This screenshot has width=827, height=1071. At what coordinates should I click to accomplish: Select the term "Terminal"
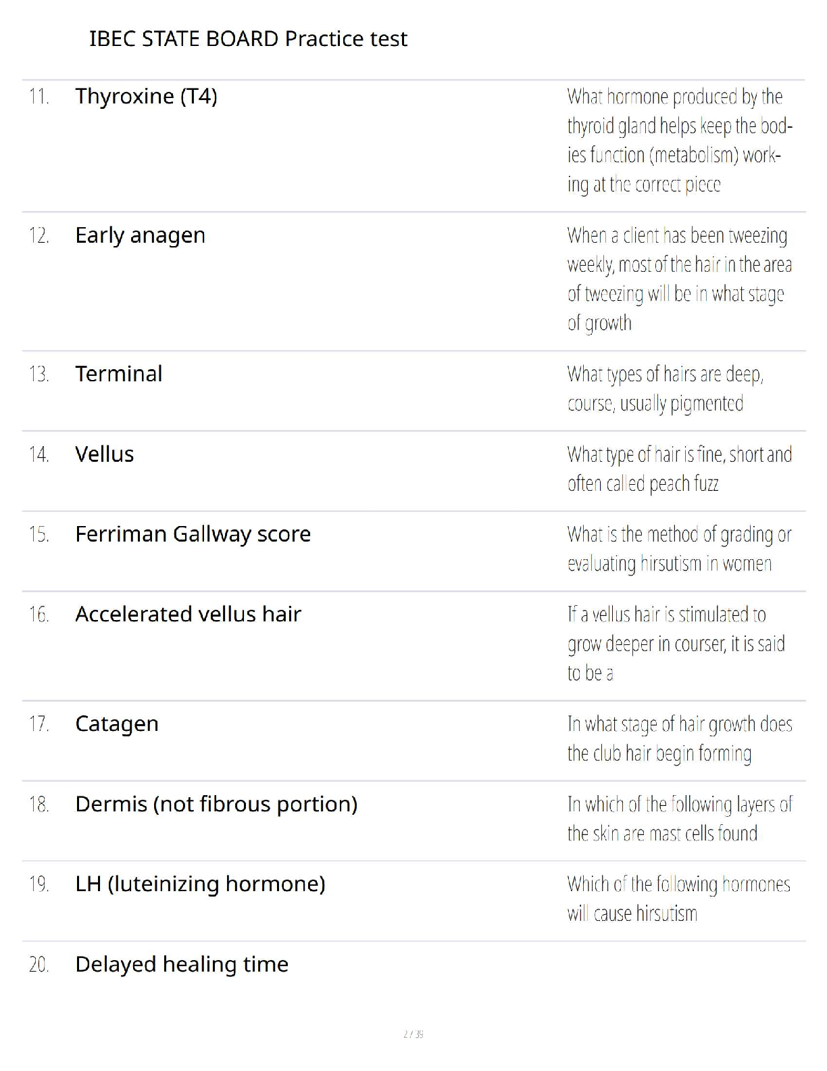[118, 374]
